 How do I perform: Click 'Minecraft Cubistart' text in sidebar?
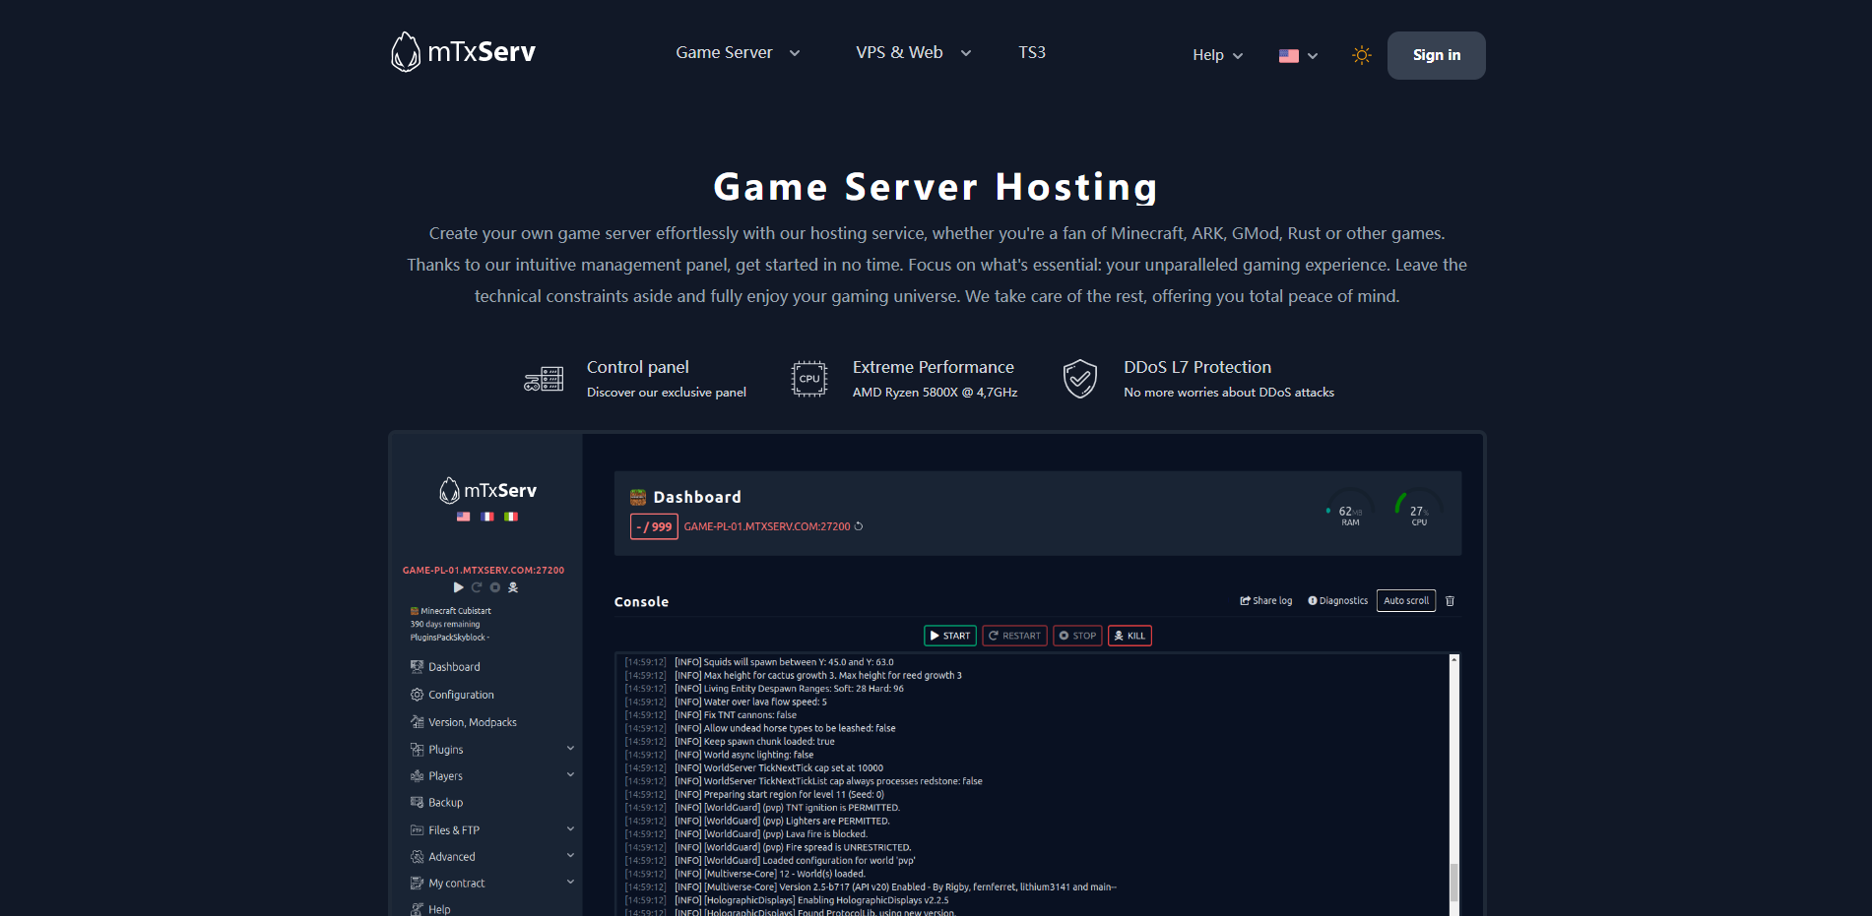[456, 611]
